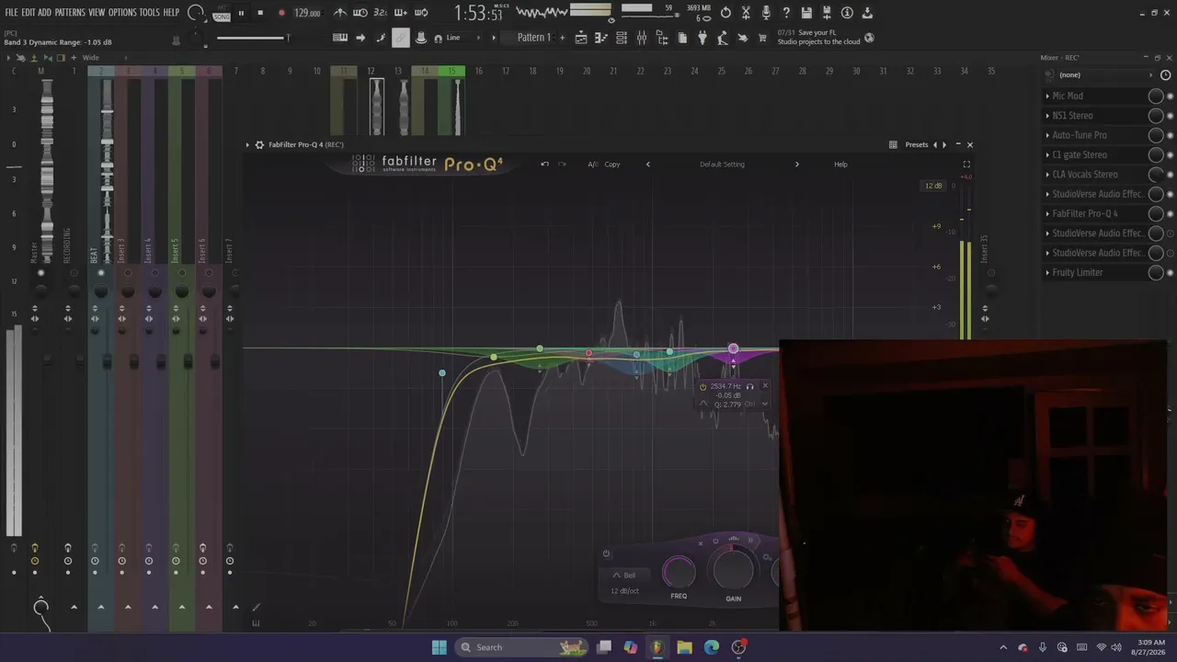Screen dimensions: 1177x662
Task: Click the save floppy disk icon
Action: click(806, 13)
